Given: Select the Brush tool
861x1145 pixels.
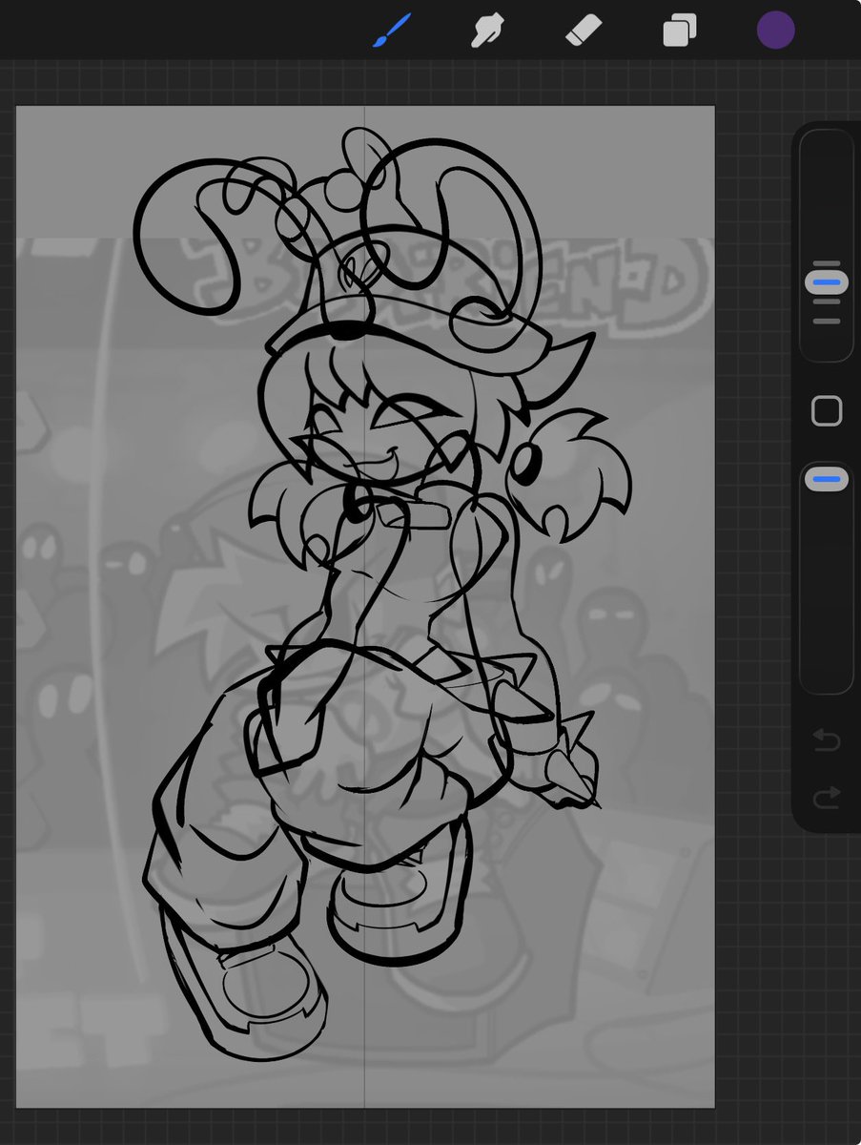Looking at the screenshot, I should 391,31.
